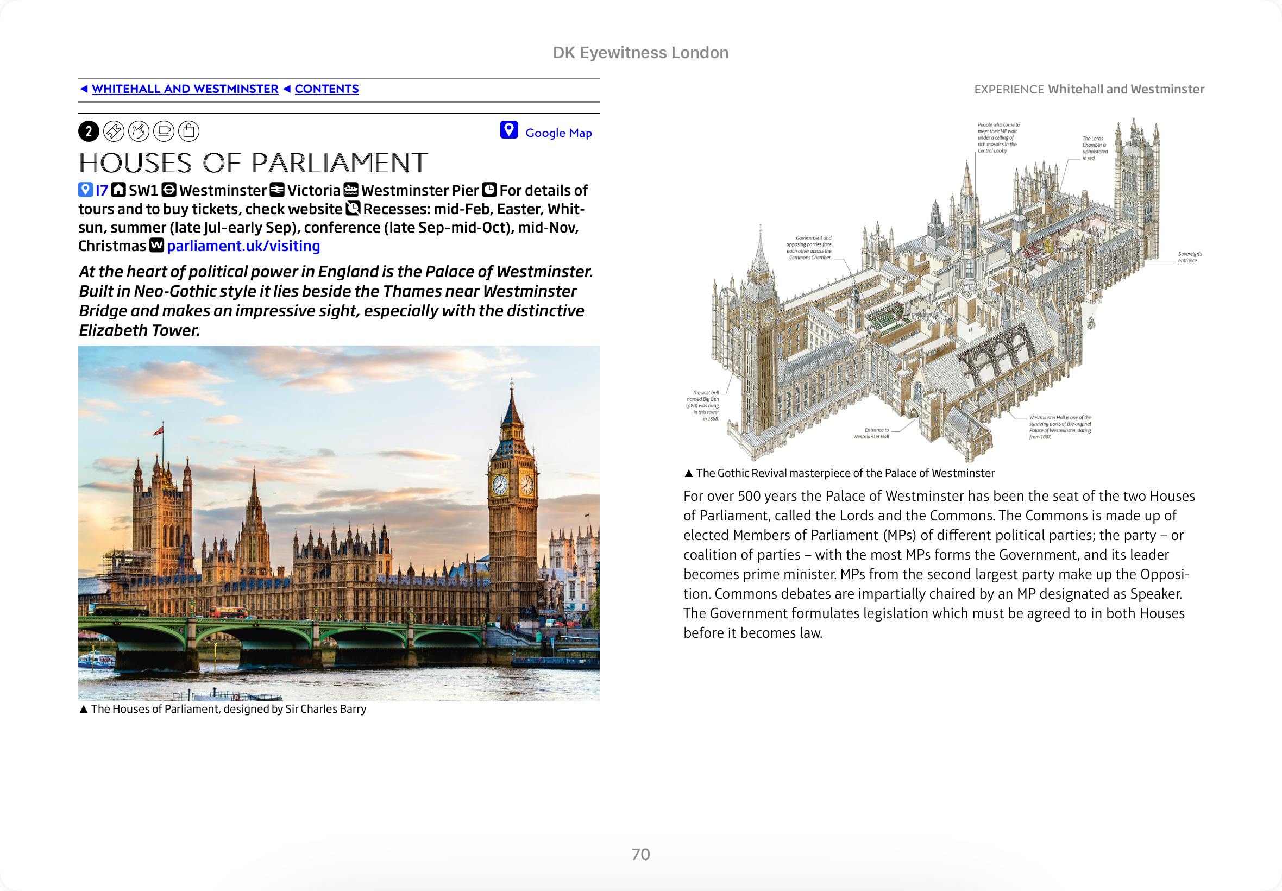Open the parliament.uk/visiting link
Viewport: 1282px width, 891px height.
coord(243,246)
